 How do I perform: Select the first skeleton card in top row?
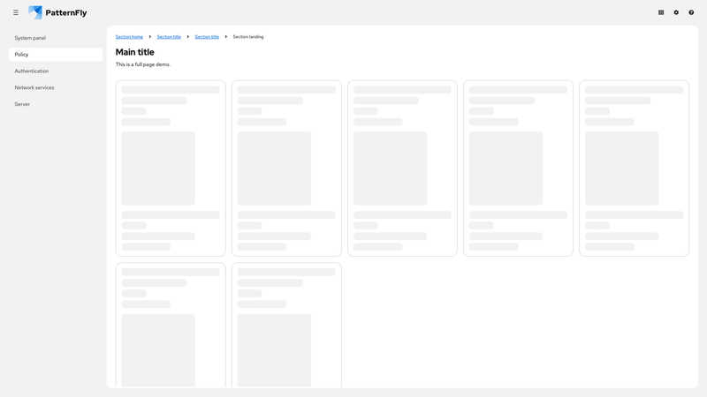171,169
